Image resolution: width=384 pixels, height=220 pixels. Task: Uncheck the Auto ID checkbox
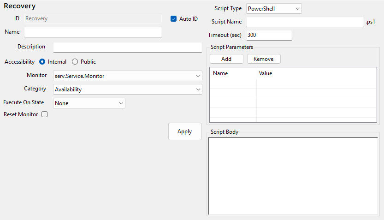[x=174, y=19]
